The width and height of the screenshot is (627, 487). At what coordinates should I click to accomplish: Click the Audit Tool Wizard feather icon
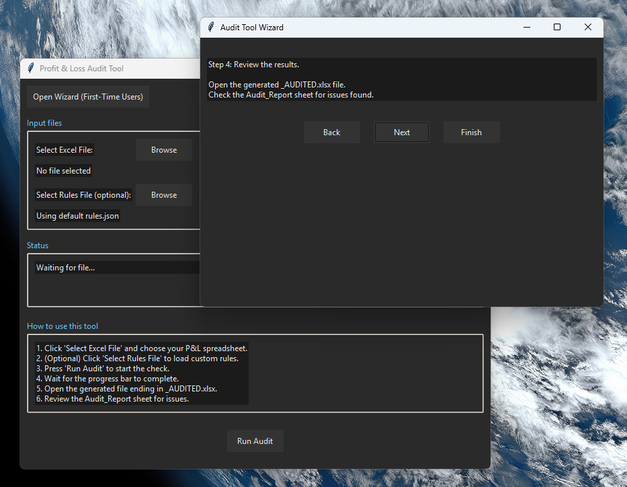211,27
